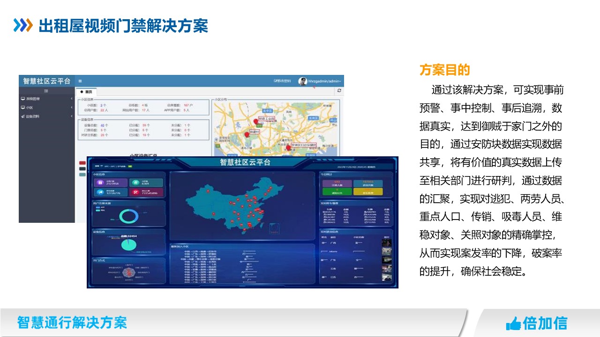Click the admin user avatar
Screen dimensions: 600x337
click(x=303, y=81)
